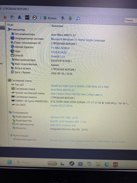Click the Админ user name value
The image size is (137, 183).
(55, 65)
